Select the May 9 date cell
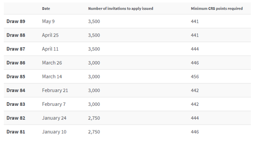The width and height of the screenshot is (256, 145). tap(48, 21)
